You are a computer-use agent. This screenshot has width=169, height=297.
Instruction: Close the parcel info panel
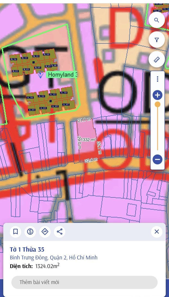click(157, 232)
